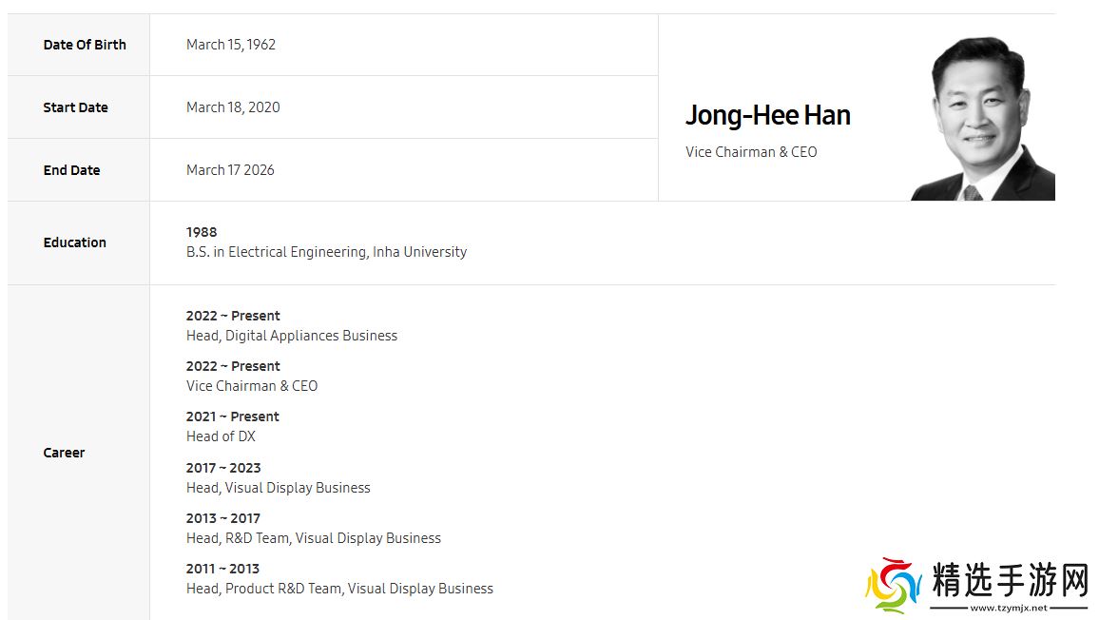Click the Jong-Hee Han name heading
The image size is (1099, 620).
(767, 116)
